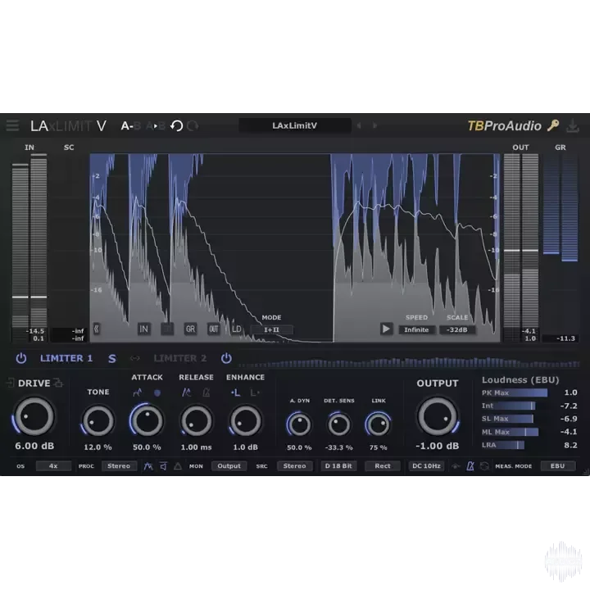Click the LINK knob

pos(378,424)
